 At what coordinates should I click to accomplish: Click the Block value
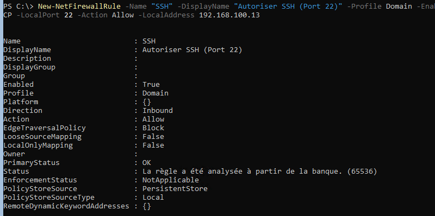pyautogui.click(x=153, y=128)
